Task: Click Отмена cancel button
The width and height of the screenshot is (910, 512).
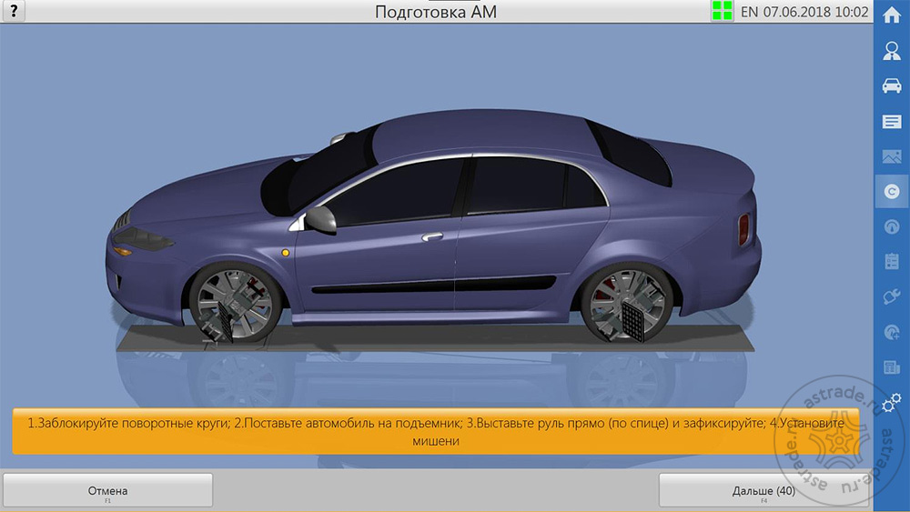Action: (108, 491)
